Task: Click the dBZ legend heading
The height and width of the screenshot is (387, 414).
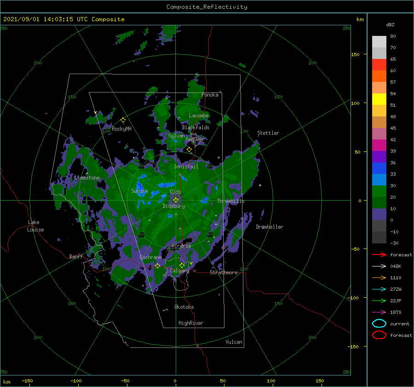Action: (390, 24)
